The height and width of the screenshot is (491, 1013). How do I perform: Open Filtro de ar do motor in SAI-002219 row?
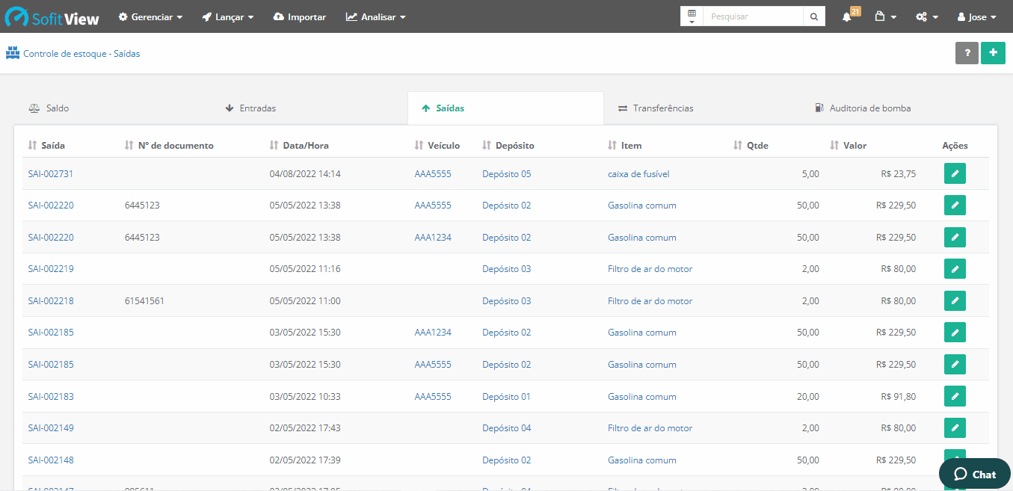[650, 269]
